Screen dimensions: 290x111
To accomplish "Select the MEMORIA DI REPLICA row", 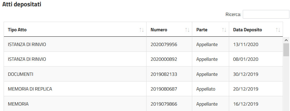I will 143,89.
